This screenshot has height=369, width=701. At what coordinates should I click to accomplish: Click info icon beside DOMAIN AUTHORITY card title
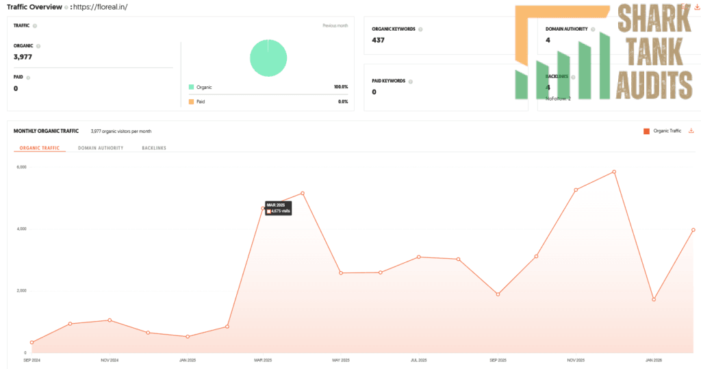[593, 29]
